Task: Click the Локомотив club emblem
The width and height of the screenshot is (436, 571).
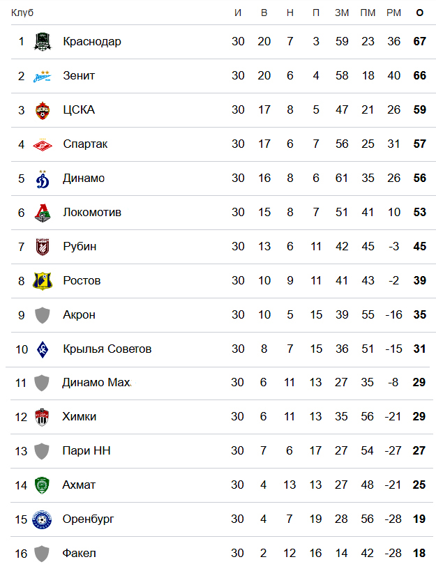Action: point(43,213)
